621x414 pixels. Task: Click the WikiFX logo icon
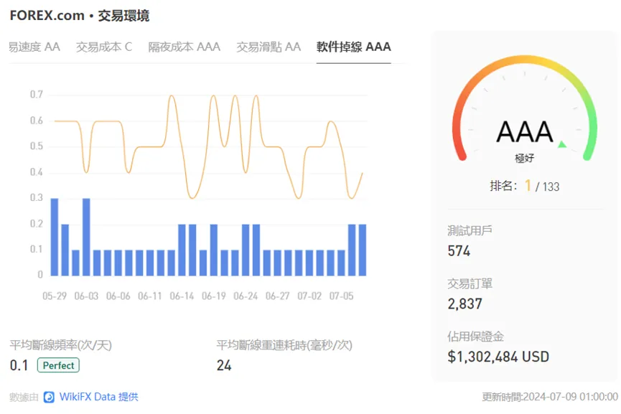tap(49, 397)
